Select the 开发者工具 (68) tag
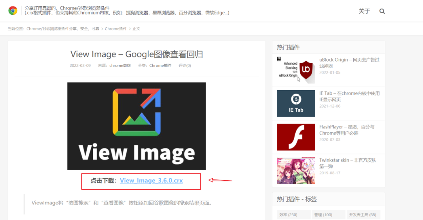This screenshot has height=220, width=423. 362,215
